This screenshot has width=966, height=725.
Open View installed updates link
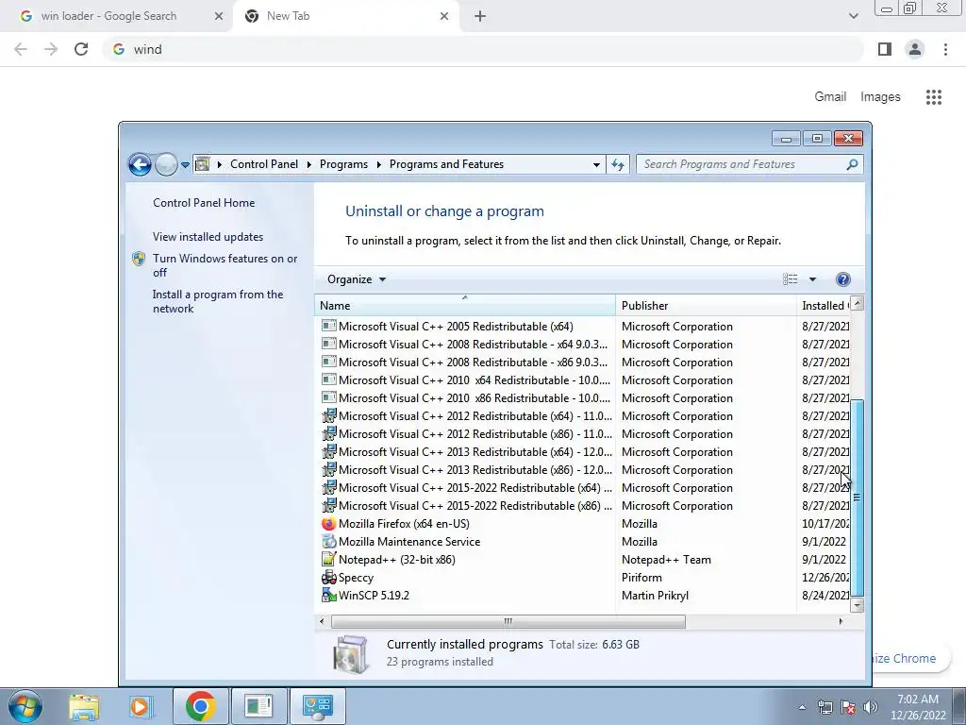pos(208,237)
